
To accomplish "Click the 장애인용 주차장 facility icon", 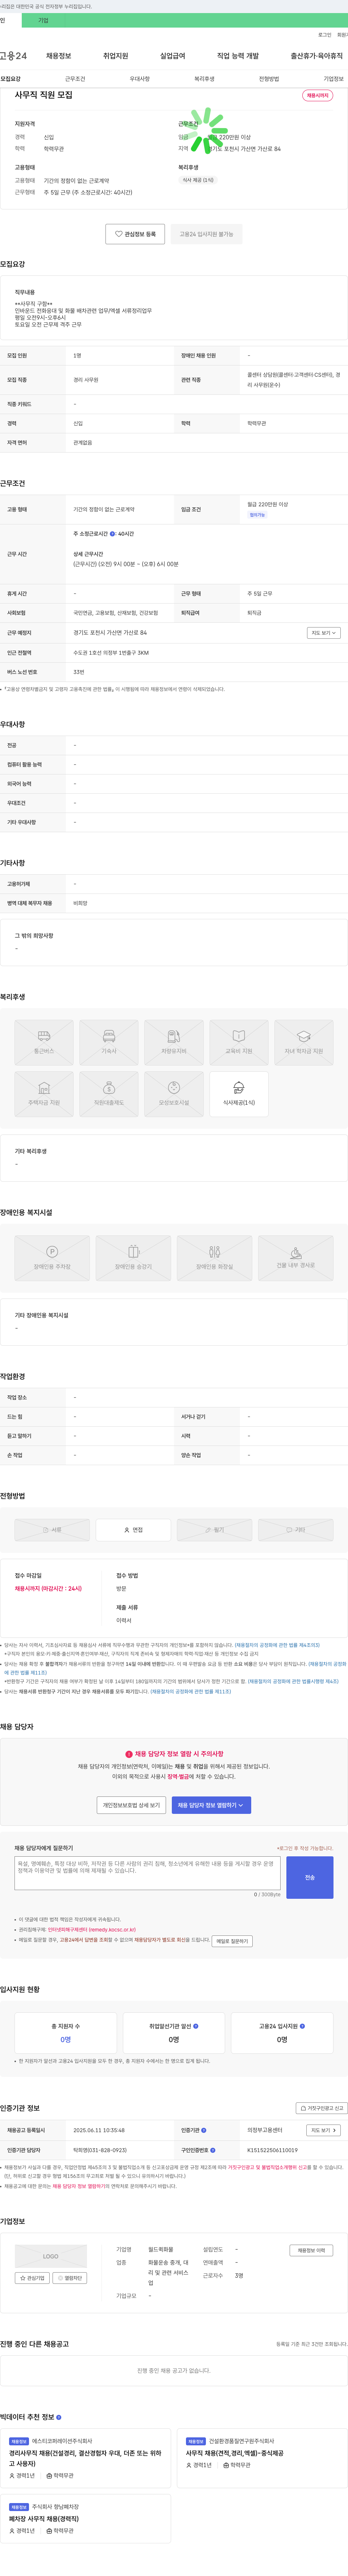I will (x=52, y=1258).
